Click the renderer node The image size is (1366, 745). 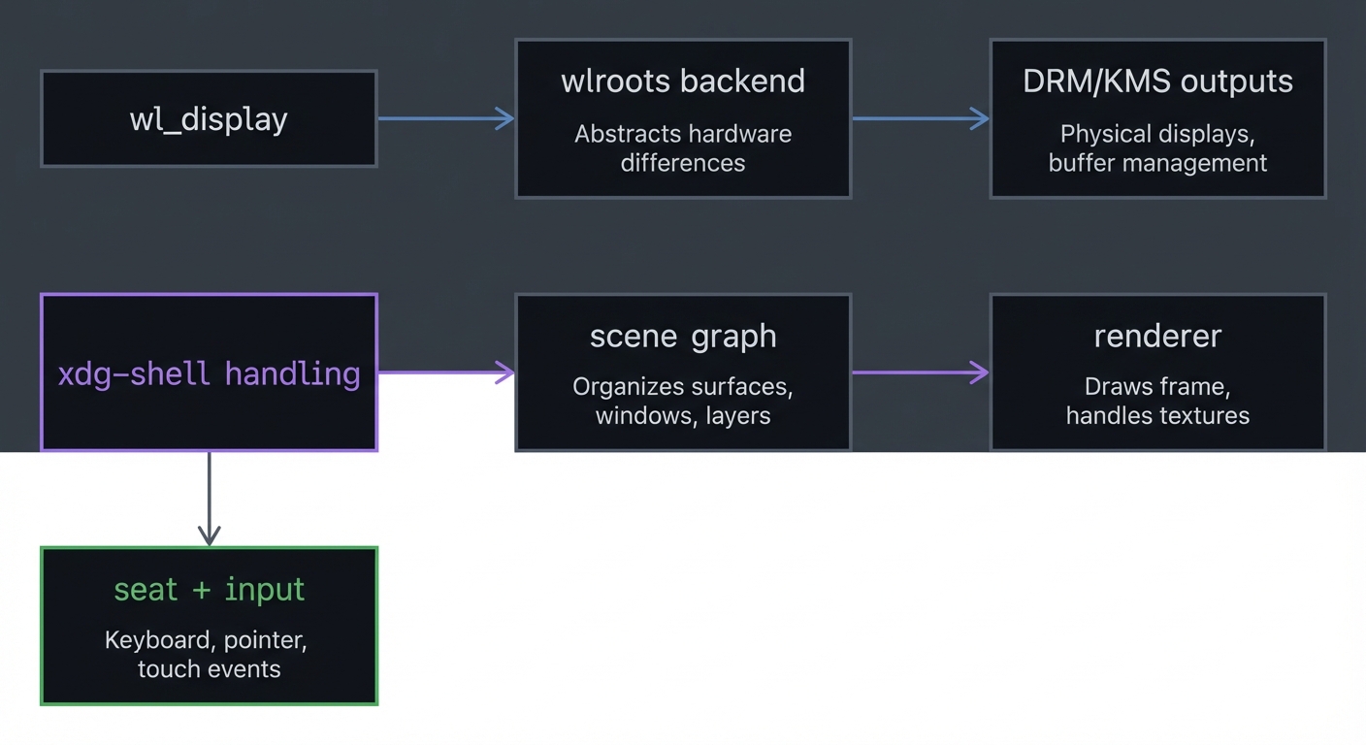(1157, 372)
